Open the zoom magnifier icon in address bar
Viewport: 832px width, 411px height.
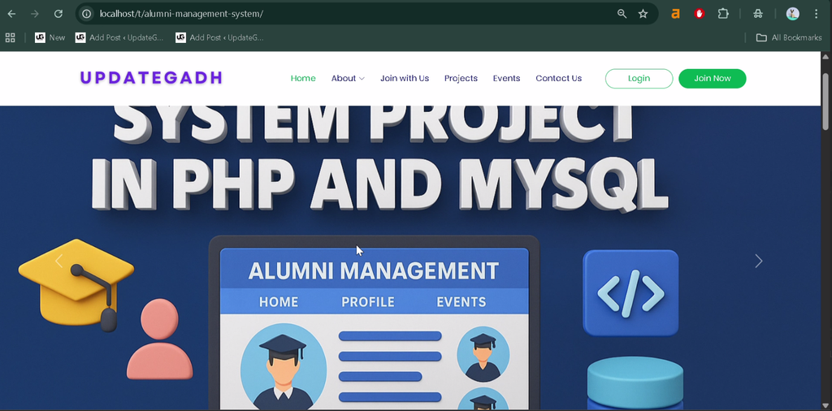click(x=622, y=14)
